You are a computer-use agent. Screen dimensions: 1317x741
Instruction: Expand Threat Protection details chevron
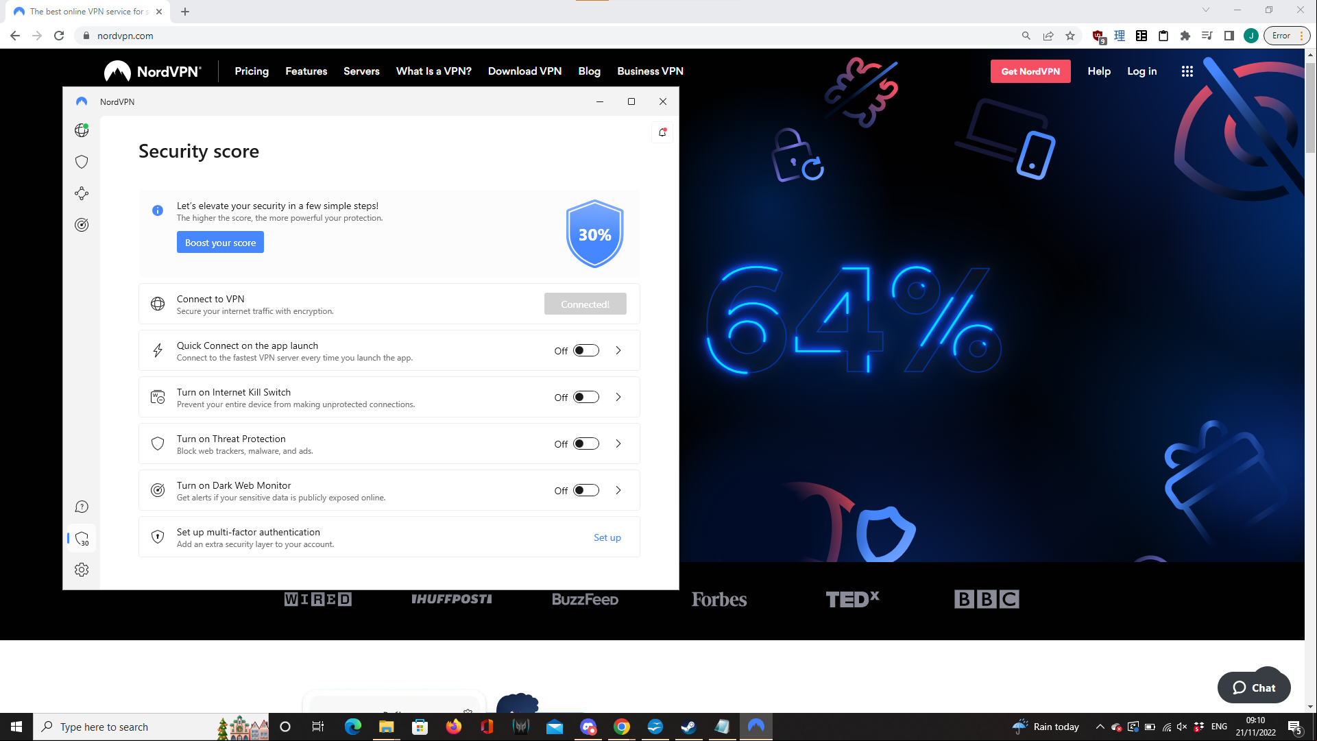pos(618,444)
